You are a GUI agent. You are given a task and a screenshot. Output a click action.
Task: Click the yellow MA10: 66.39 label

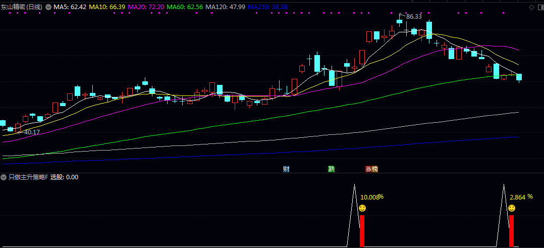[x=107, y=7]
